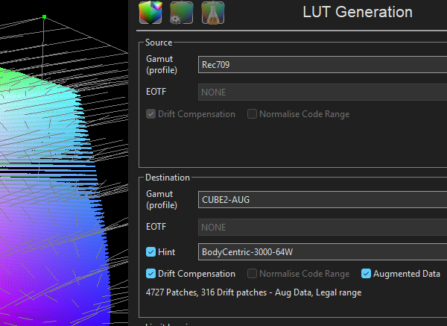447x326 pixels.
Task: Click the color cube LUT icon
Action: (150, 12)
